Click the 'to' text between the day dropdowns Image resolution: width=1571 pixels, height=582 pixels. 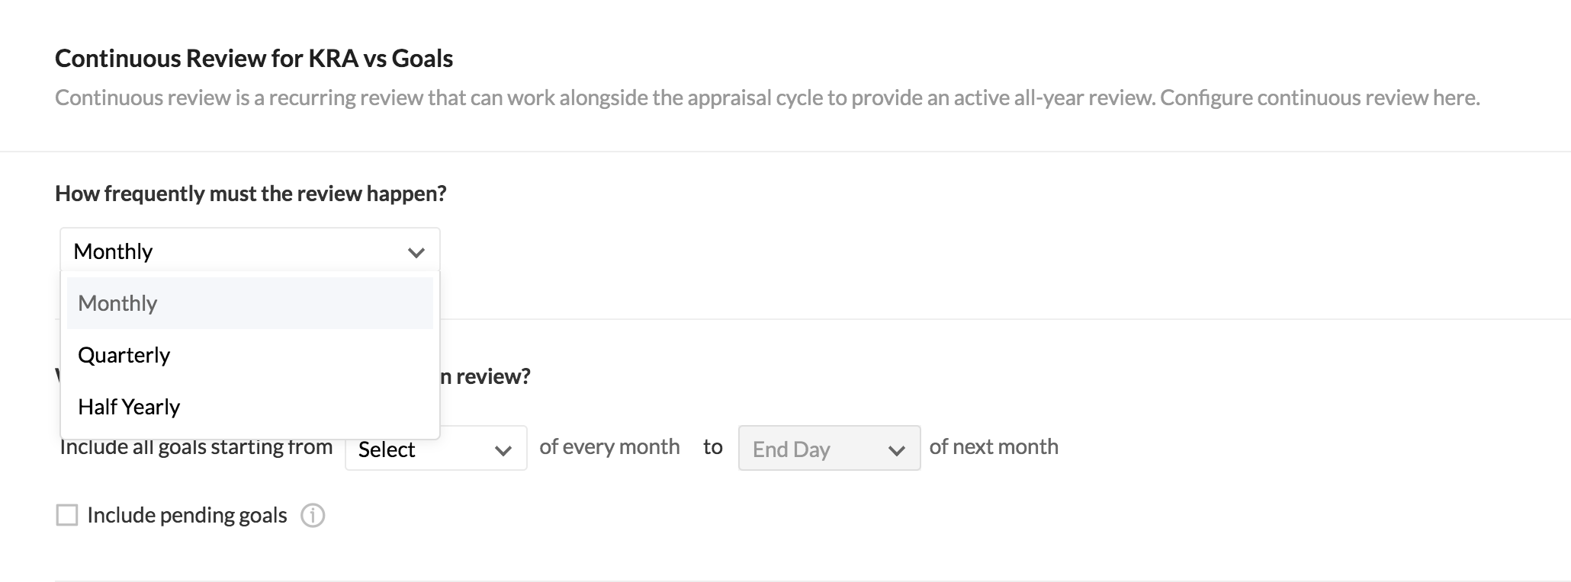[x=712, y=446]
